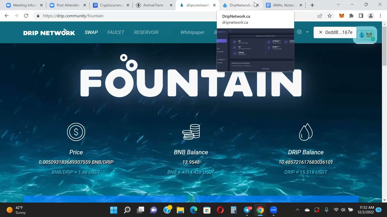Show hidden system tray icons
Viewport: 387px width, 217px height.
point(298,210)
